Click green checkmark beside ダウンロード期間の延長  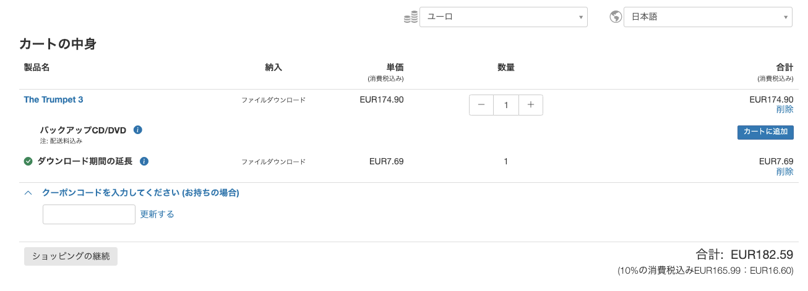pos(28,161)
